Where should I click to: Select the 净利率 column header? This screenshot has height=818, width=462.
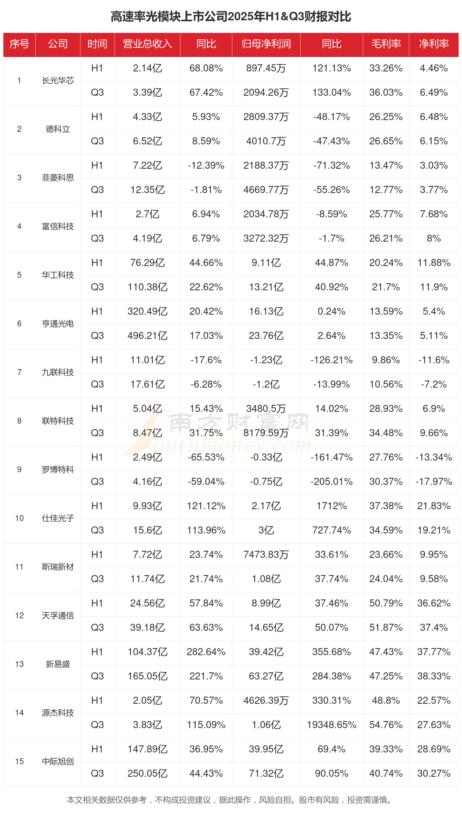coord(433,44)
